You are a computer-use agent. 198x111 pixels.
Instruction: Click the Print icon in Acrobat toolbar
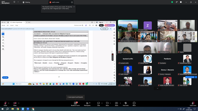tap(96, 25)
